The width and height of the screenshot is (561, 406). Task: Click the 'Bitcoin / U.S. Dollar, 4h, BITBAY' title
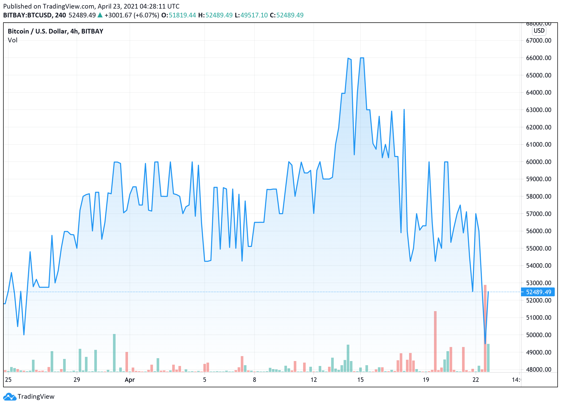pos(56,31)
